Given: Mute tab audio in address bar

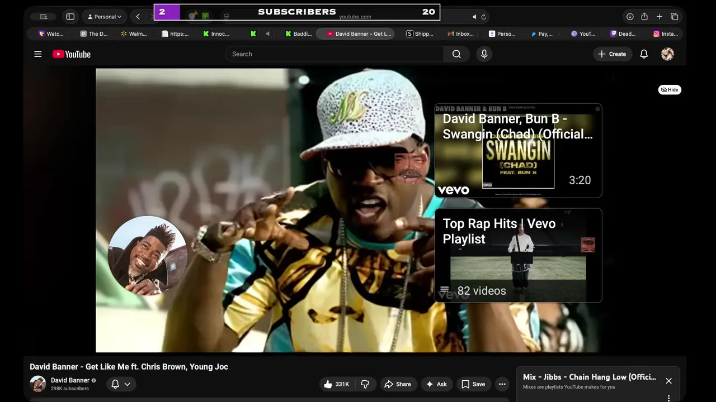Looking at the screenshot, I should 474,17.
